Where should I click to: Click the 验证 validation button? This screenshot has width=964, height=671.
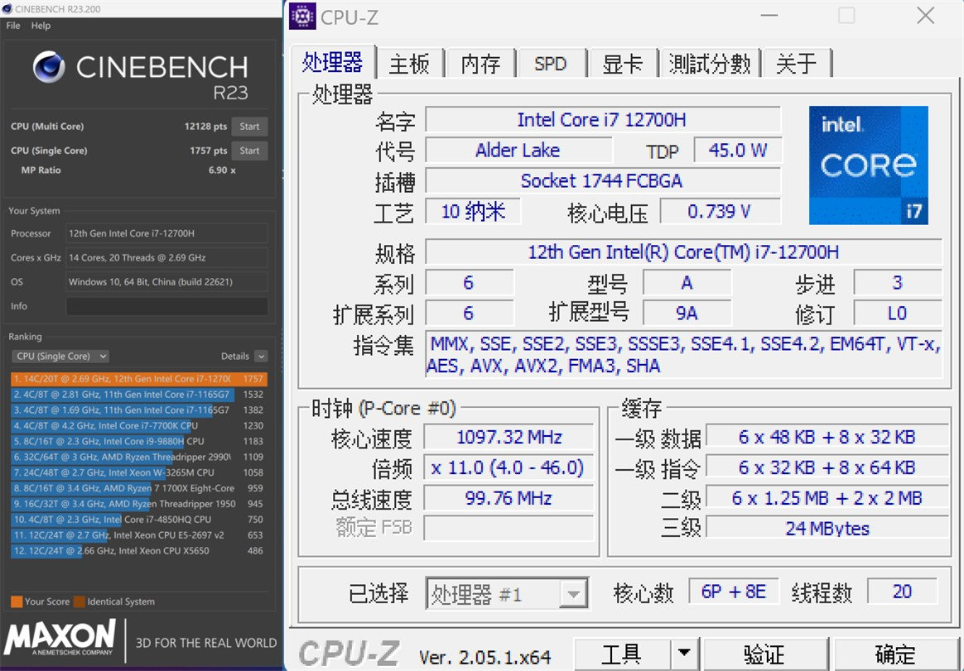pyautogui.click(x=766, y=654)
